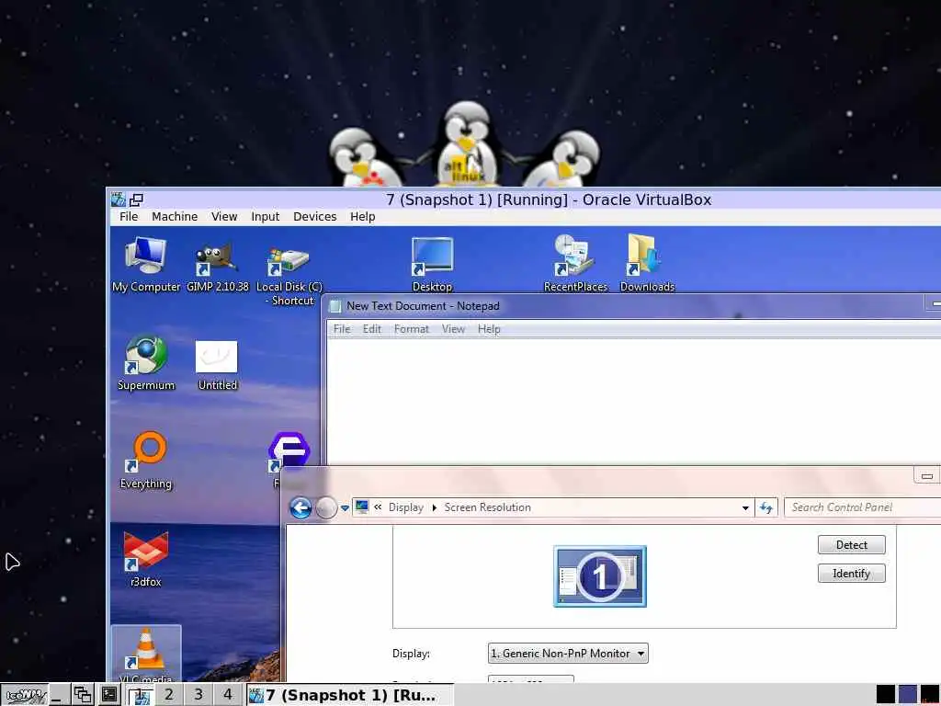Click Display in the breadcrumb
941x706 pixels.
click(x=405, y=507)
